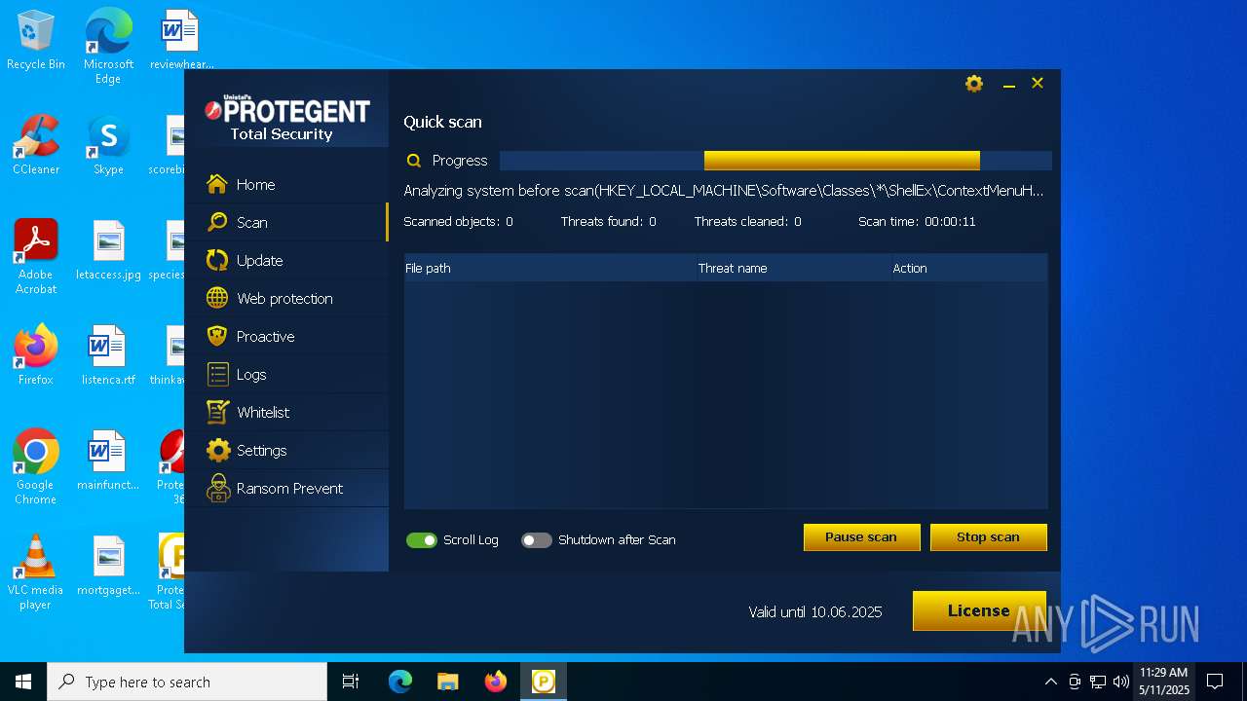Image resolution: width=1247 pixels, height=701 pixels.
Task: Open the Skype desktop shortcut
Action: pyautogui.click(x=108, y=146)
